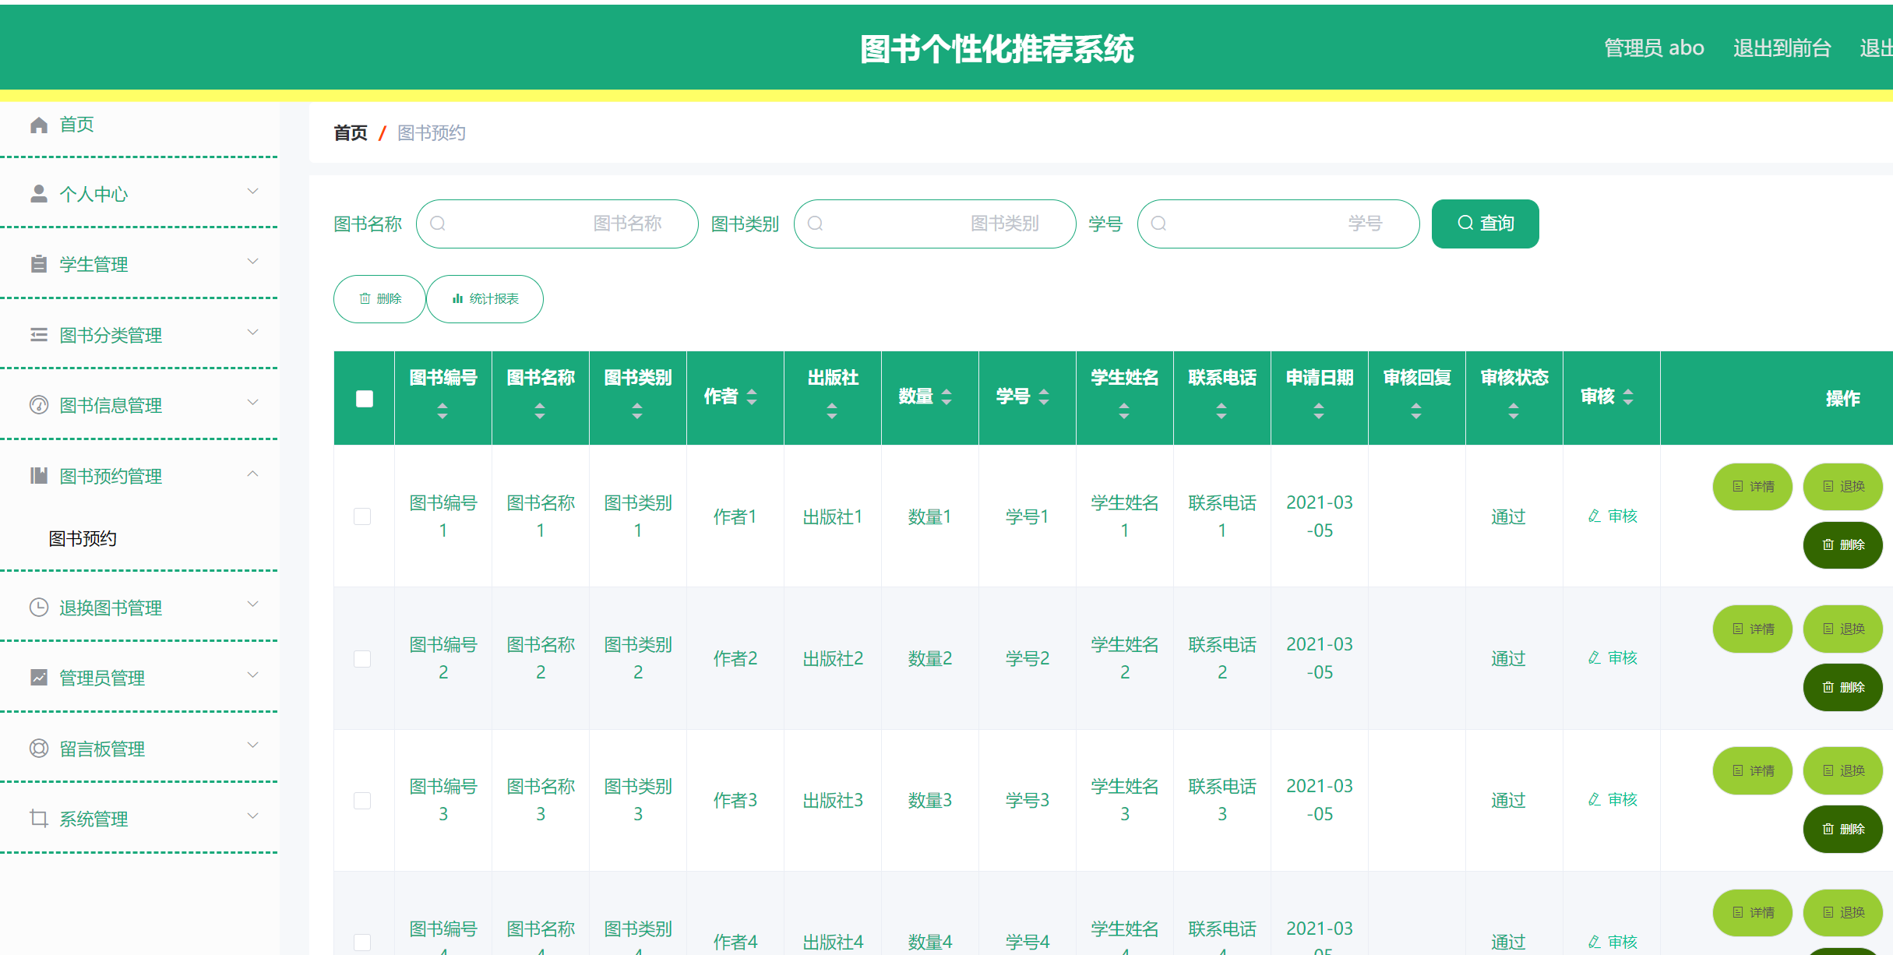Click inside the 图书名称 search field

[557, 224]
